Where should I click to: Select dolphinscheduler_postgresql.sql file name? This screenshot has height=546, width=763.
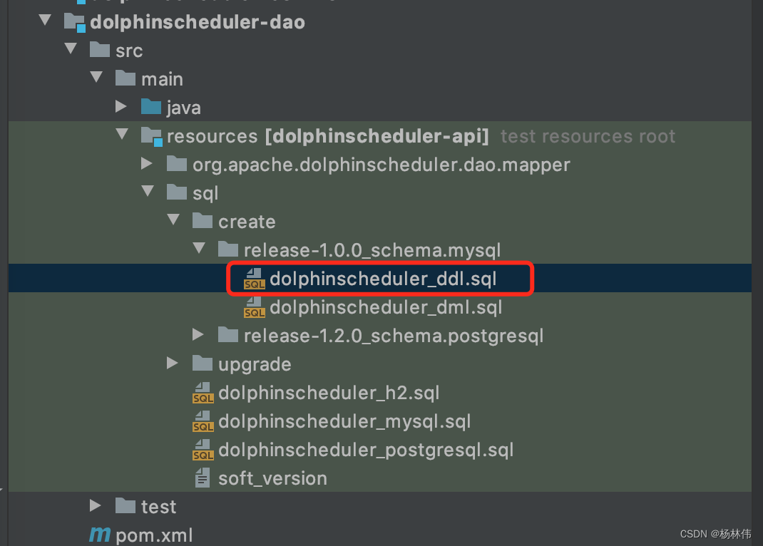click(366, 450)
